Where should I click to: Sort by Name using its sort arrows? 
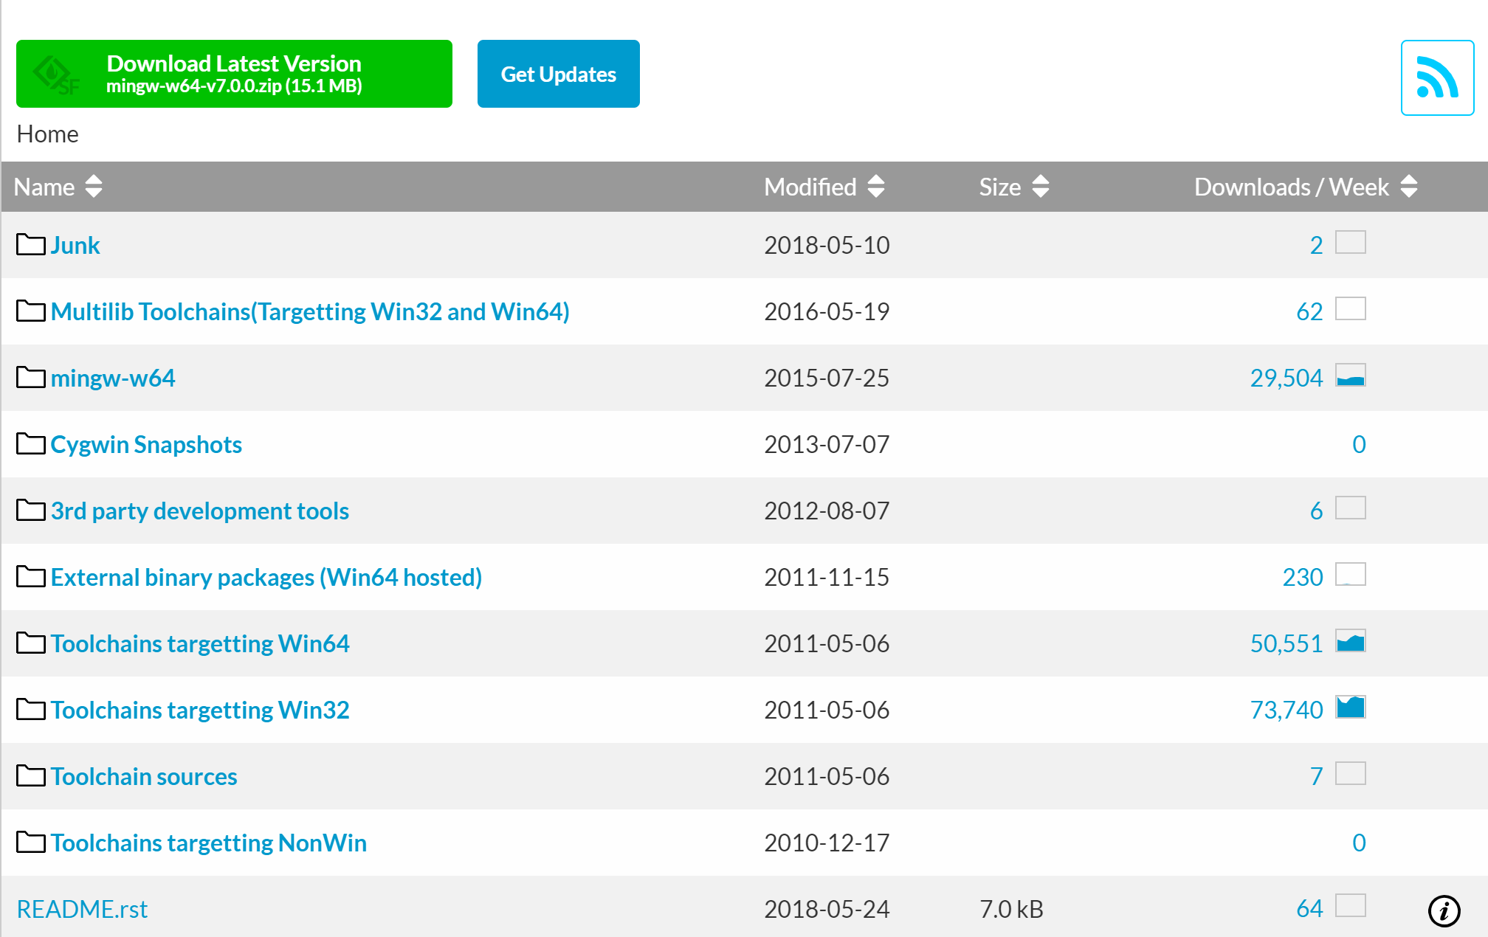pos(94,186)
